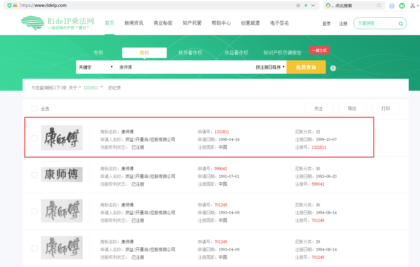Screen dimensions: 420x267
Task: Open the 关键字 search type dropdown
Action: click(x=95, y=67)
